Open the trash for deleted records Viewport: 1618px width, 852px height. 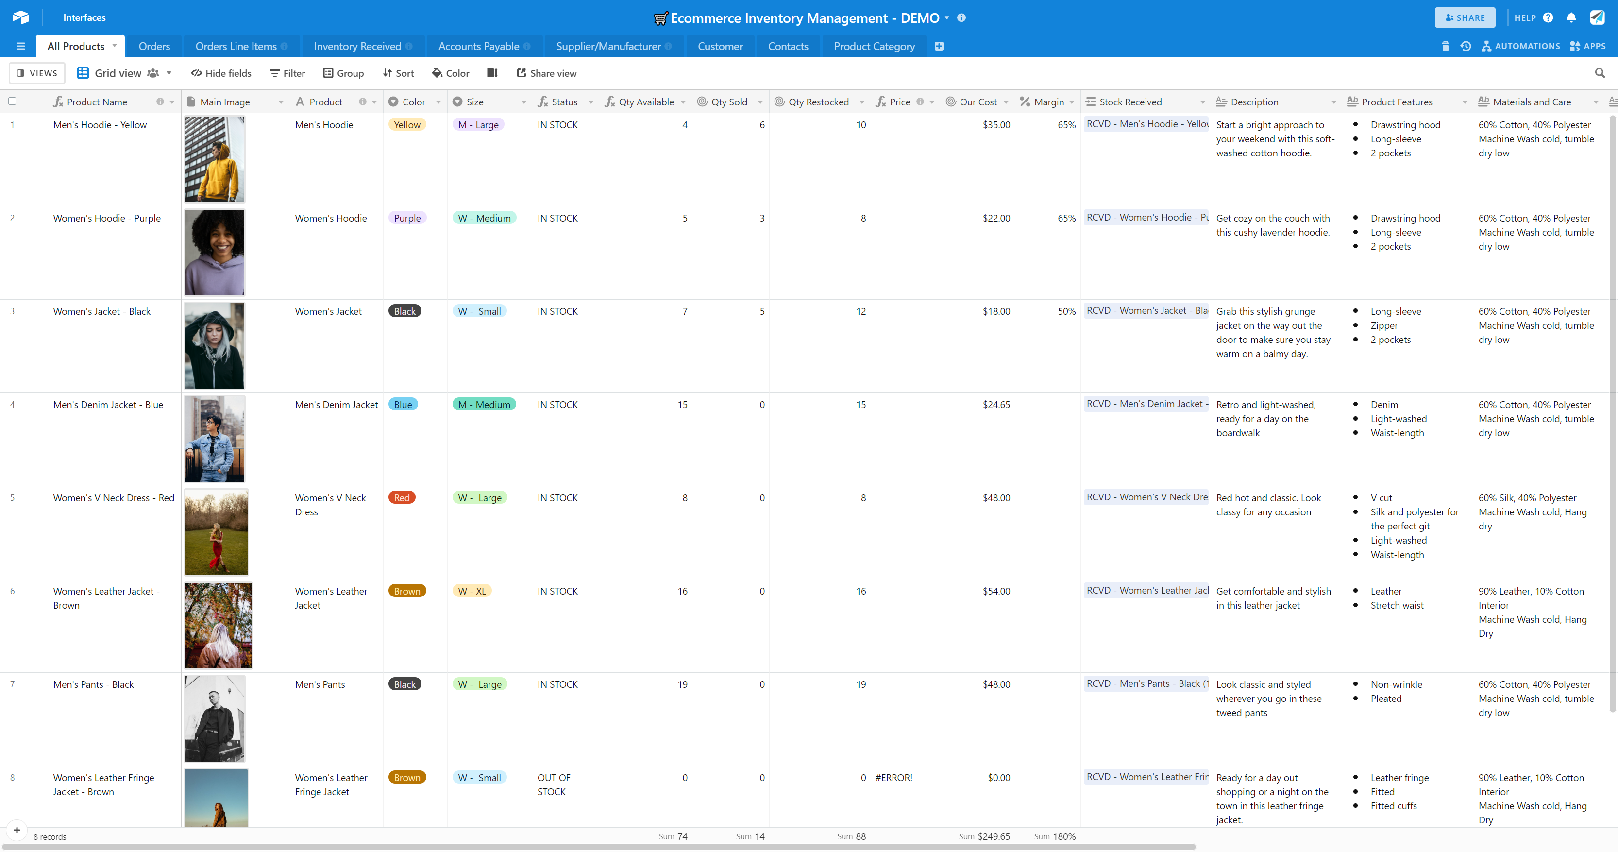(1446, 46)
